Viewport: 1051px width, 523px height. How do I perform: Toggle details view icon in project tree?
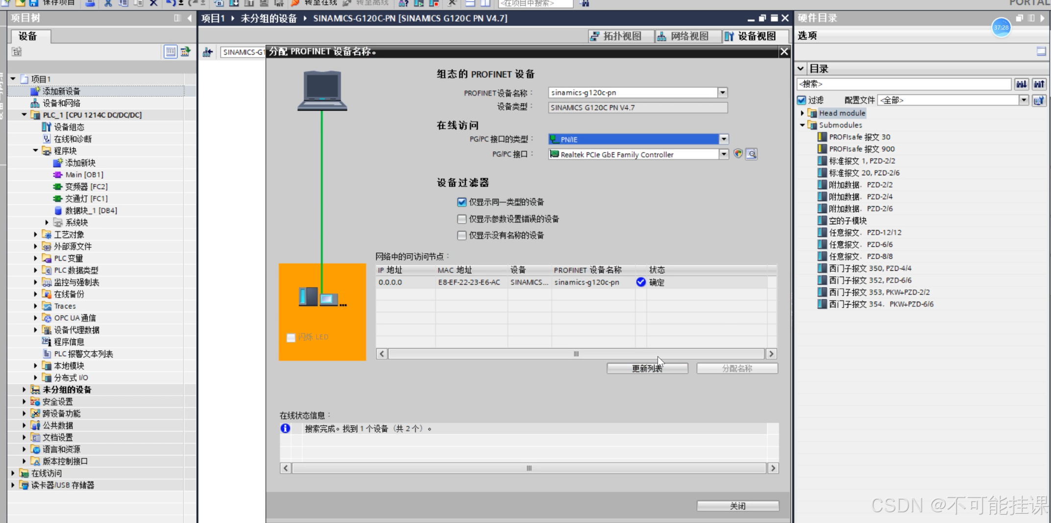pyautogui.click(x=171, y=51)
